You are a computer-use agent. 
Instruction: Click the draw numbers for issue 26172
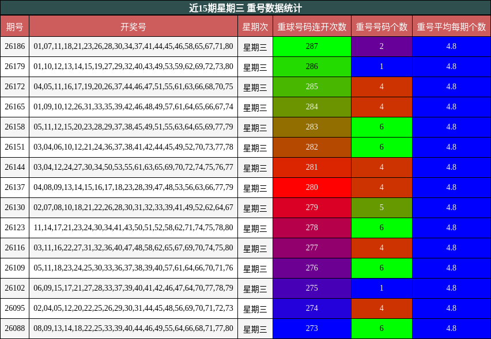pyautogui.click(x=133, y=87)
